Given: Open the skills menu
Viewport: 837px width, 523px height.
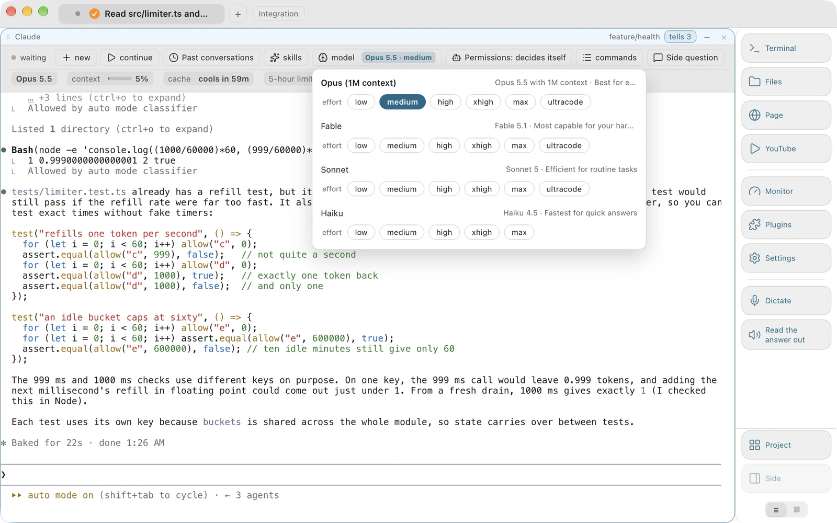Looking at the screenshot, I should [x=286, y=58].
